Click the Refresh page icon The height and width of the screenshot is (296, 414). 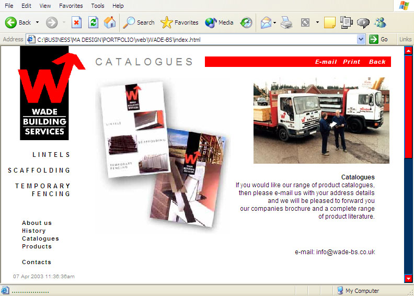pyautogui.click(x=93, y=22)
